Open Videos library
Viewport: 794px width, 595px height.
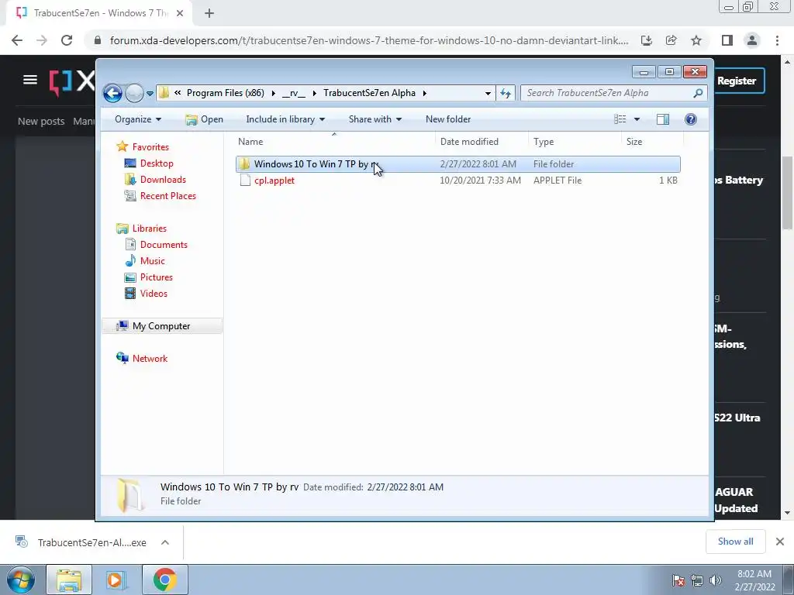click(154, 294)
